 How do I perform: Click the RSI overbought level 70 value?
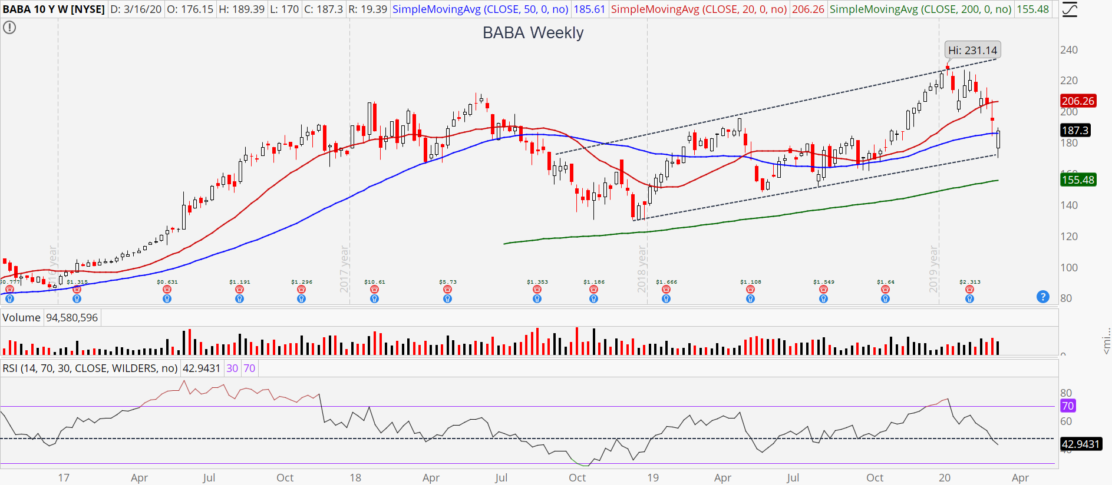click(x=249, y=368)
